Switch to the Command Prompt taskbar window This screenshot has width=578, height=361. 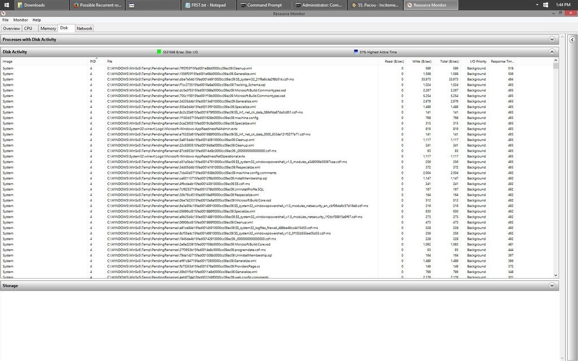pyautogui.click(x=264, y=5)
